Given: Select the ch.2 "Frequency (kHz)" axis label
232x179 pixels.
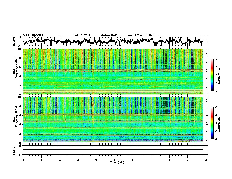Looking at the screenshot, I should pyautogui.click(x=17, y=116).
